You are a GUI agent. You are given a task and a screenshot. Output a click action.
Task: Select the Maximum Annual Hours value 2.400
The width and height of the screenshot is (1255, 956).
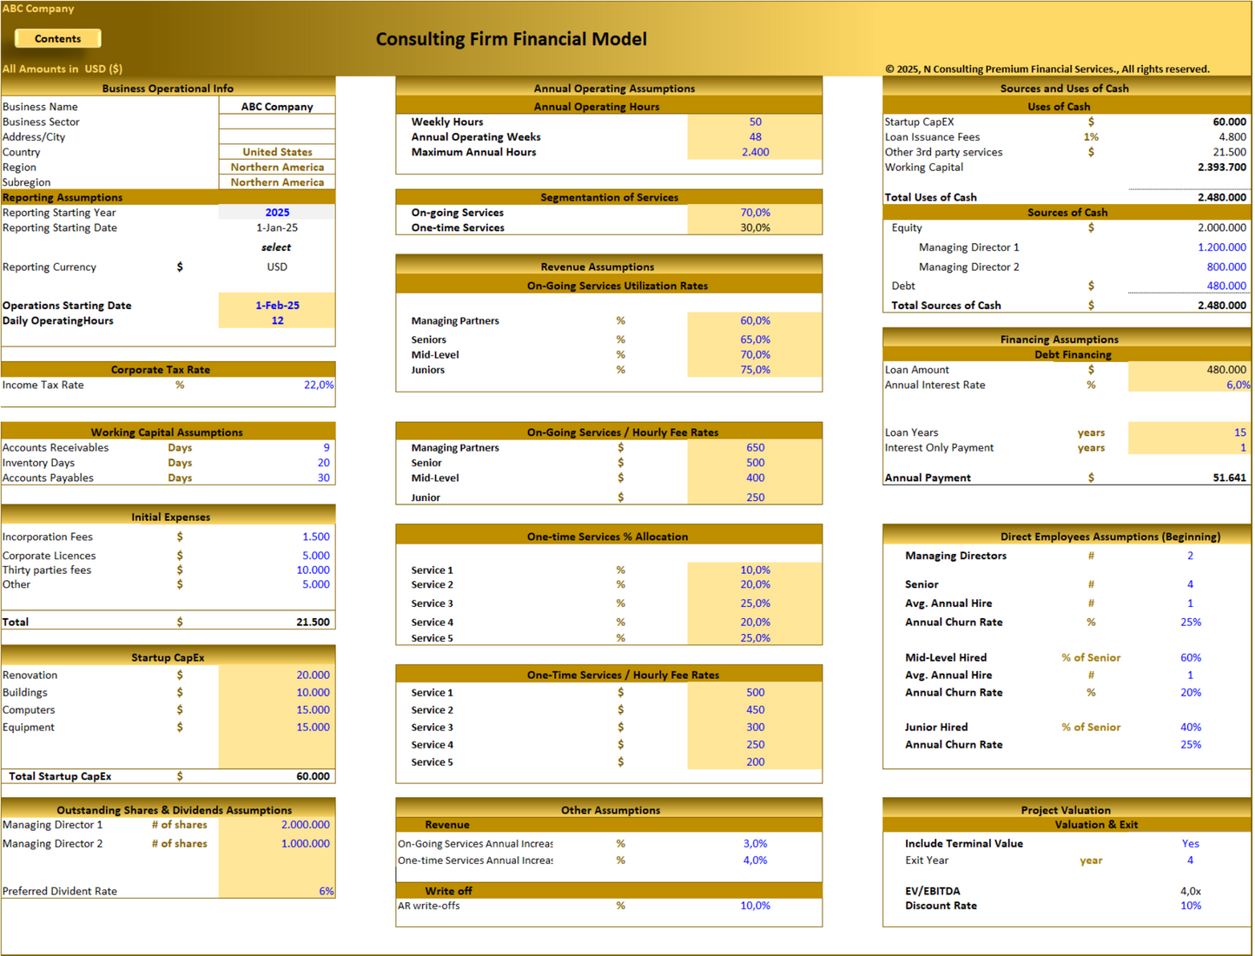tap(755, 152)
